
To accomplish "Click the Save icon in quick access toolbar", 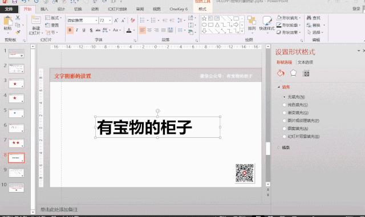I will click(x=14, y=1).
